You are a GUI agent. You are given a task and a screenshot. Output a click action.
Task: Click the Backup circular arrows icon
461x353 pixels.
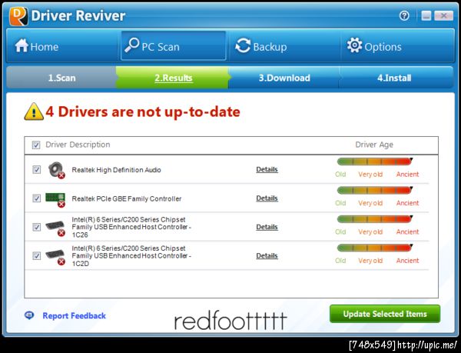click(243, 45)
